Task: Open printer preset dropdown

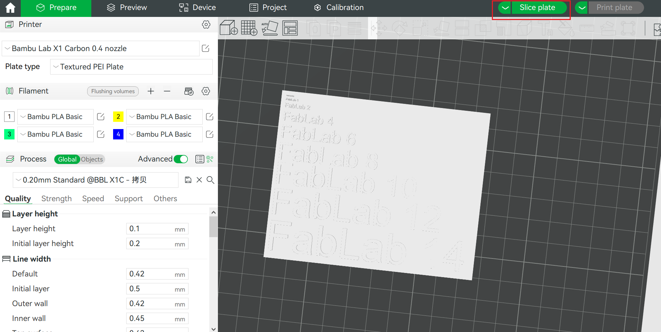Action: (101, 48)
